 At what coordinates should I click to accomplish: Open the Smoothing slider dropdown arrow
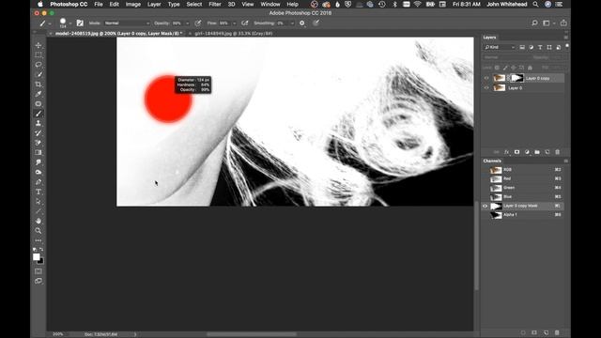click(292, 23)
